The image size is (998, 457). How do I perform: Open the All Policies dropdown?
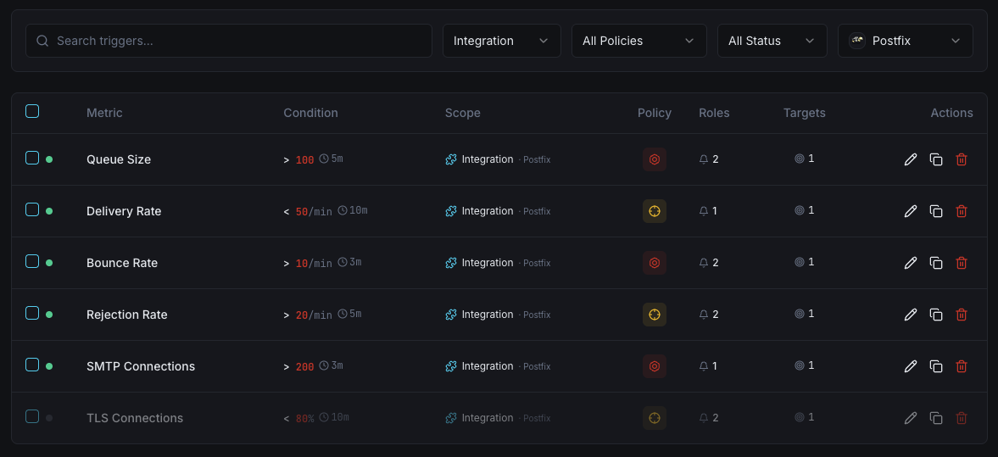pyautogui.click(x=639, y=41)
